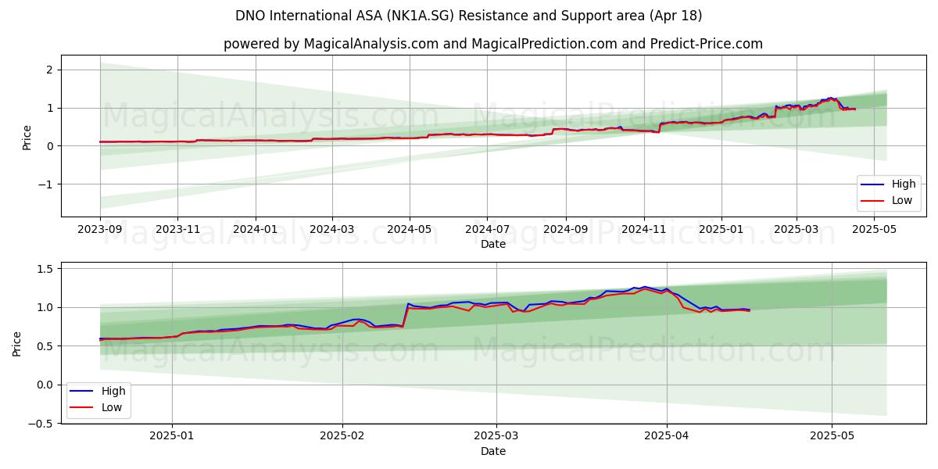Click the '2025-03' label on top chart axis
Screen dimensions: 938x469
tap(797, 231)
